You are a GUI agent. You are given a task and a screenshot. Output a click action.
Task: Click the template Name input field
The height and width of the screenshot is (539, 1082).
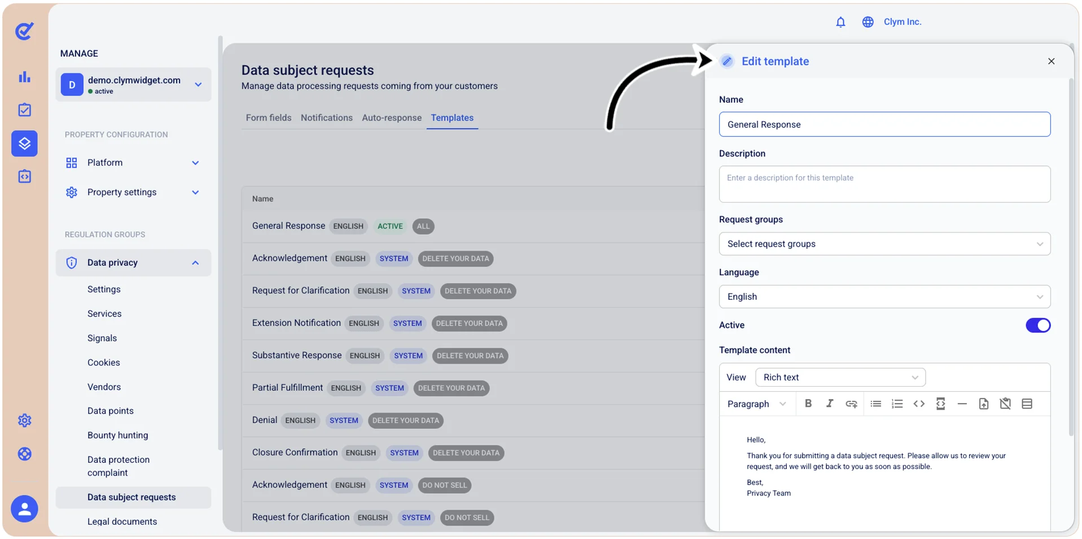pos(884,124)
